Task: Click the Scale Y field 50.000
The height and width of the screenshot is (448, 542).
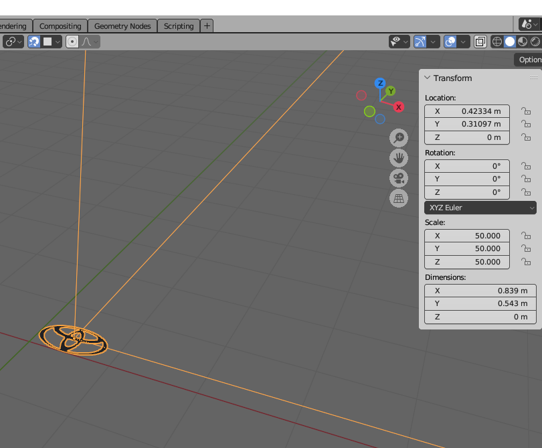Action: point(467,248)
